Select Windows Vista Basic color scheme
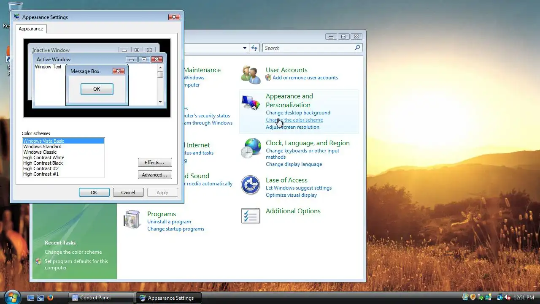 coord(63,141)
